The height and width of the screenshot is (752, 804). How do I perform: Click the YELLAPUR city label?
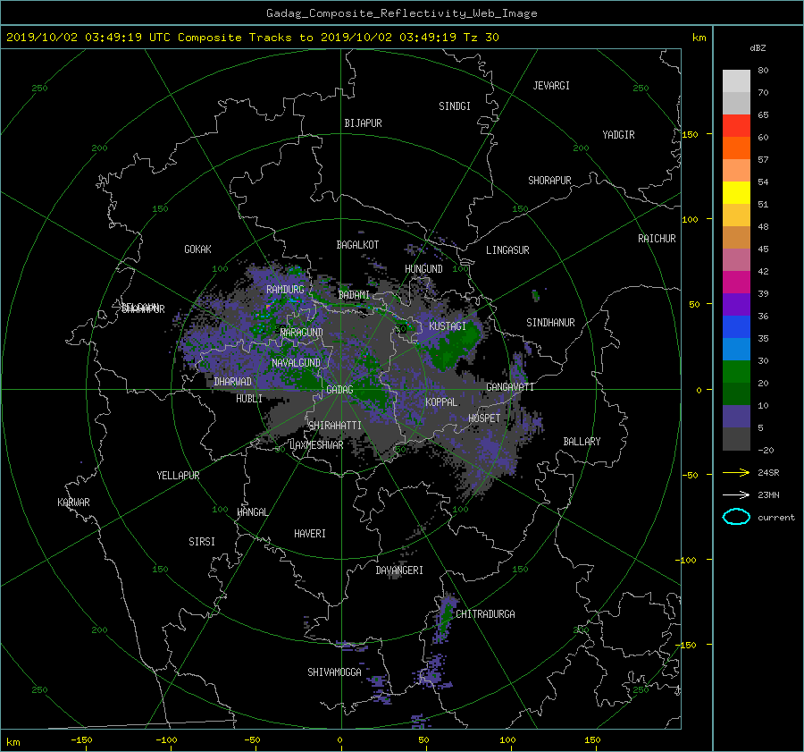178,476
